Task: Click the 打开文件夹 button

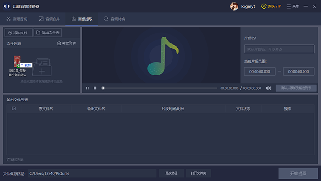Action: click(x=199, y=173)
